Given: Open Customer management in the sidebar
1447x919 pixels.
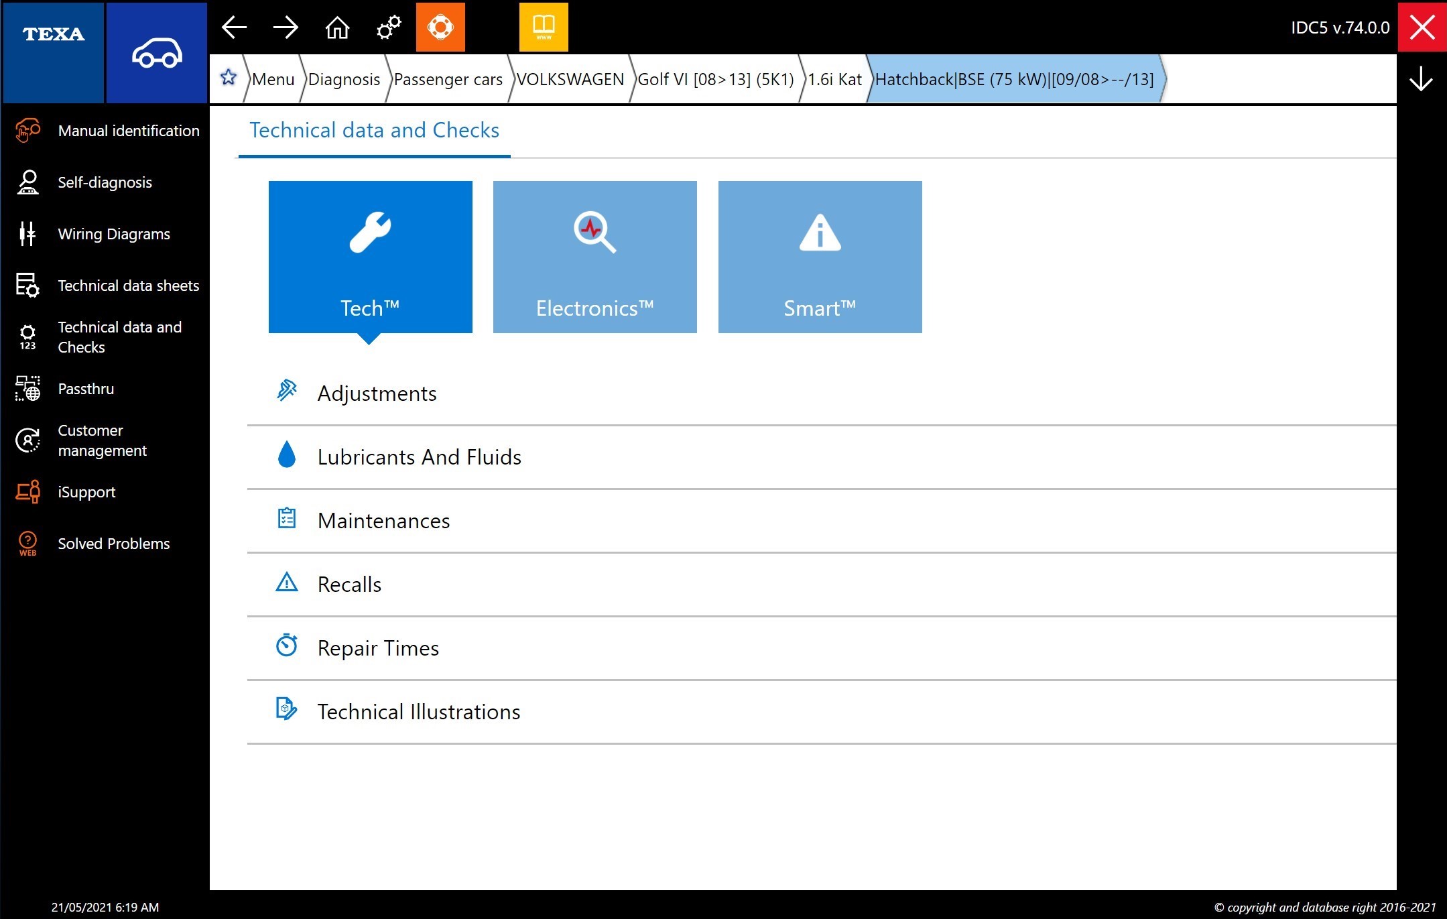Looking at the screenshot, I should pyautogui.click(x=107, y=440).
